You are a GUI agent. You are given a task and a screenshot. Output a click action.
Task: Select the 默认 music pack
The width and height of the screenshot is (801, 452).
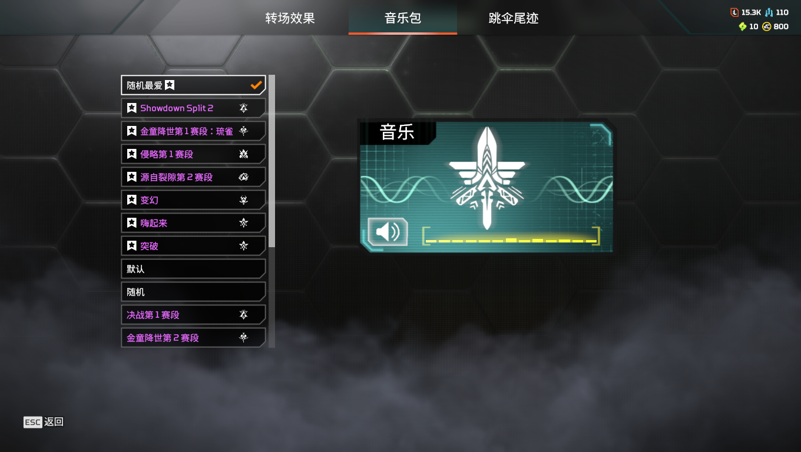pyautogui.click(x=193, y=269)
